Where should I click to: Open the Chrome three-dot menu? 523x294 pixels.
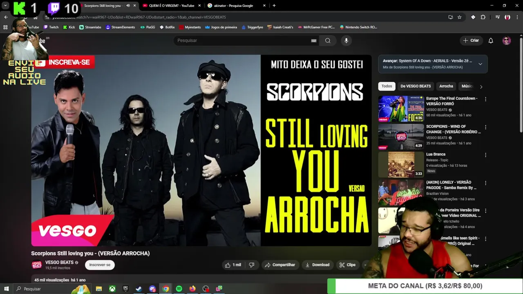(517, 17)
